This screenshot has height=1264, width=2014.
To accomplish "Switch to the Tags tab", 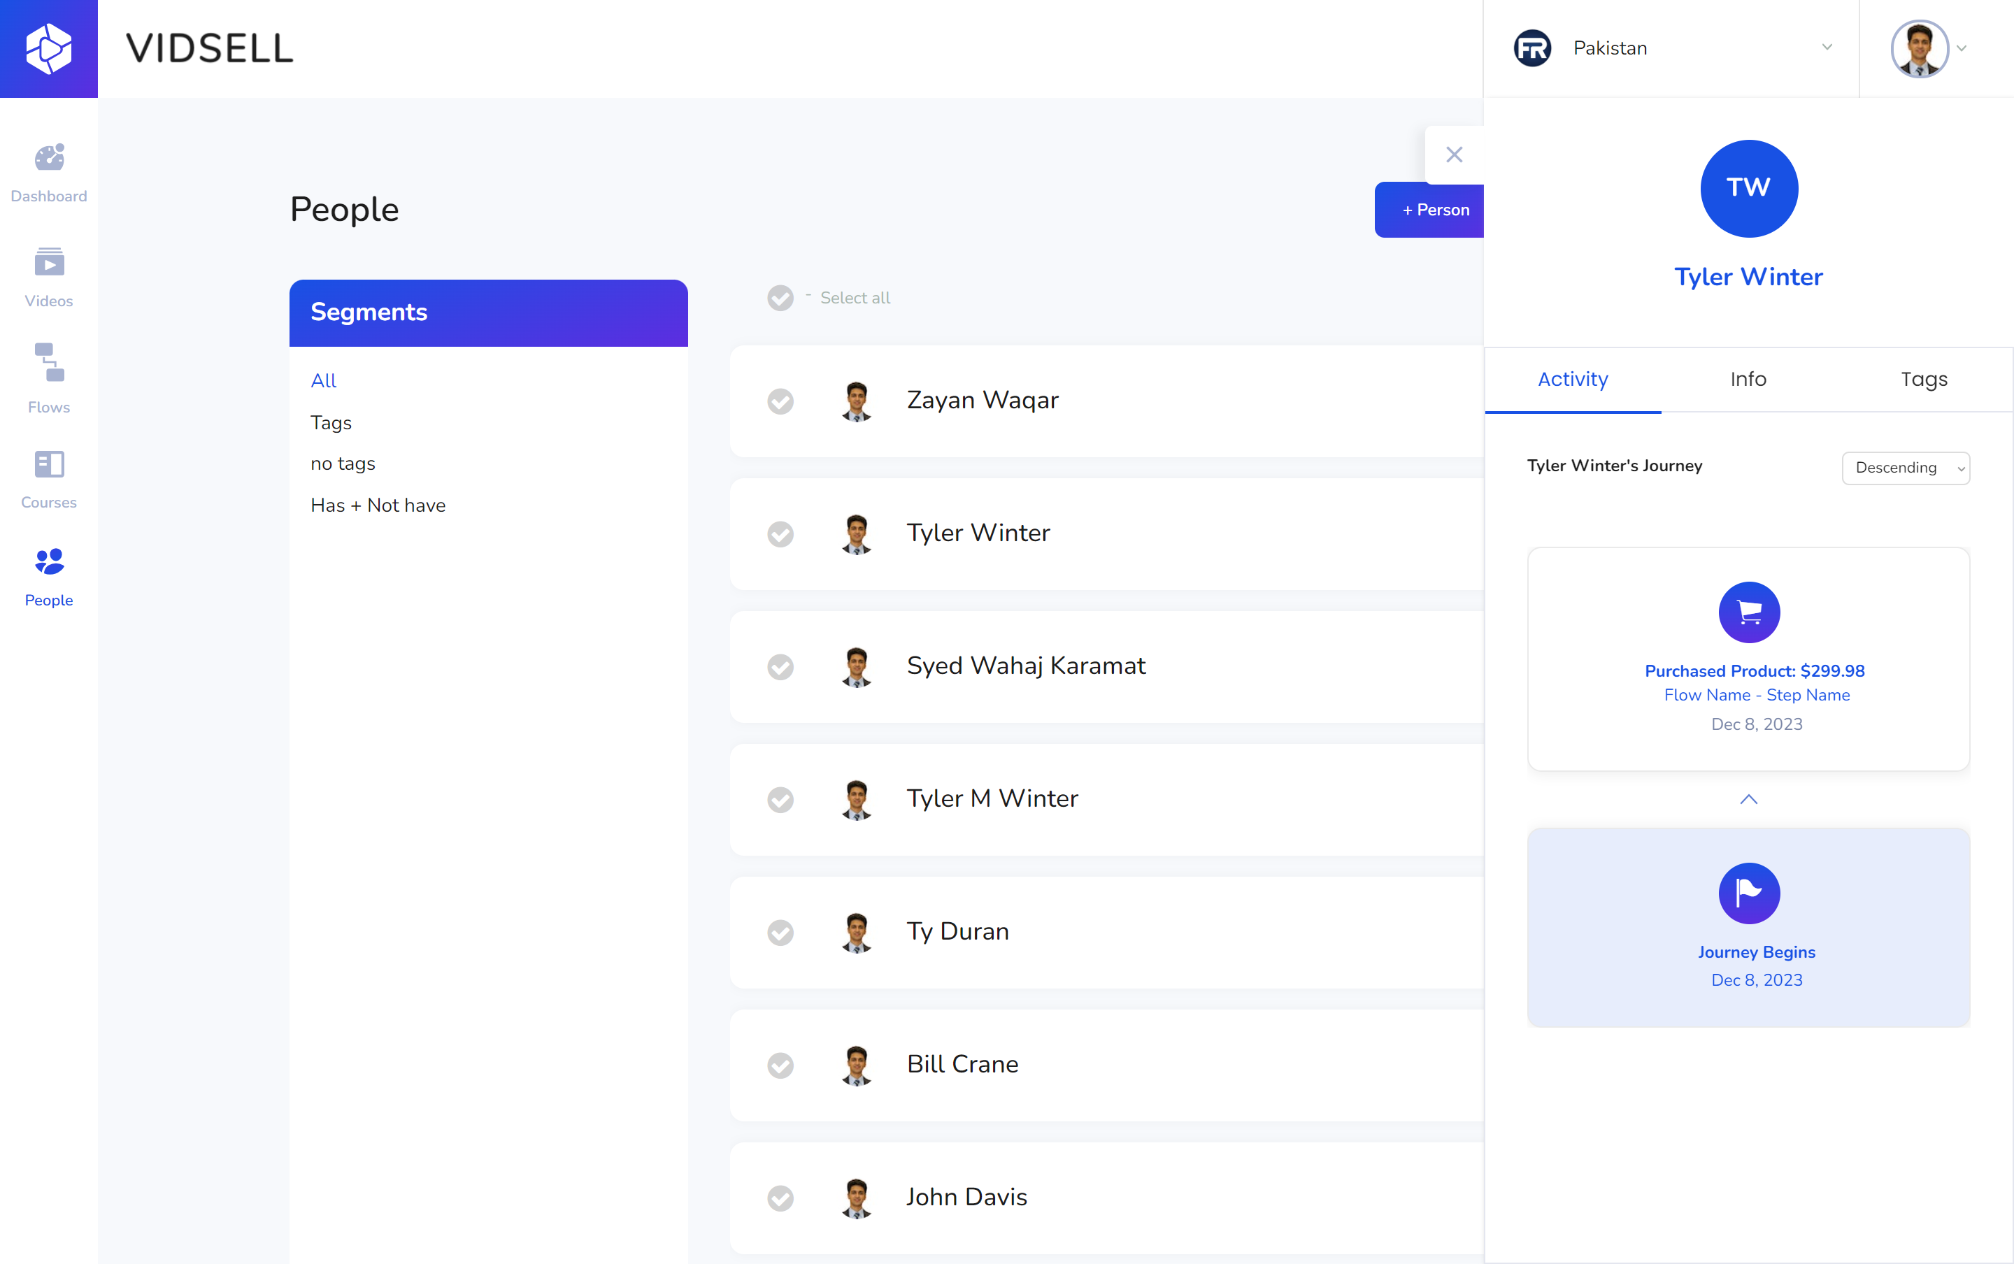I will click(1924, 380).
